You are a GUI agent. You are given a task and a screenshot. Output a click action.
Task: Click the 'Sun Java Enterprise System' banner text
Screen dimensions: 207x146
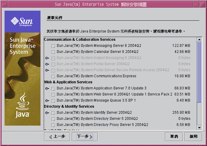click(23, 46)
